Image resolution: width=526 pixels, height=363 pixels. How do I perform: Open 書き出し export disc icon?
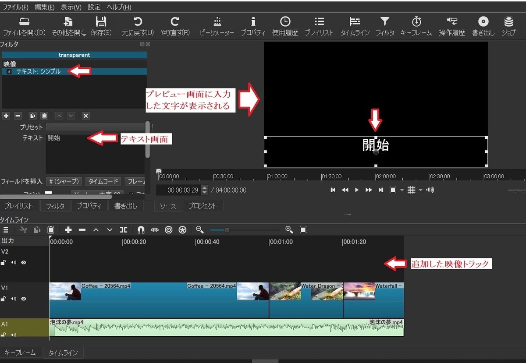coord(483,22)
